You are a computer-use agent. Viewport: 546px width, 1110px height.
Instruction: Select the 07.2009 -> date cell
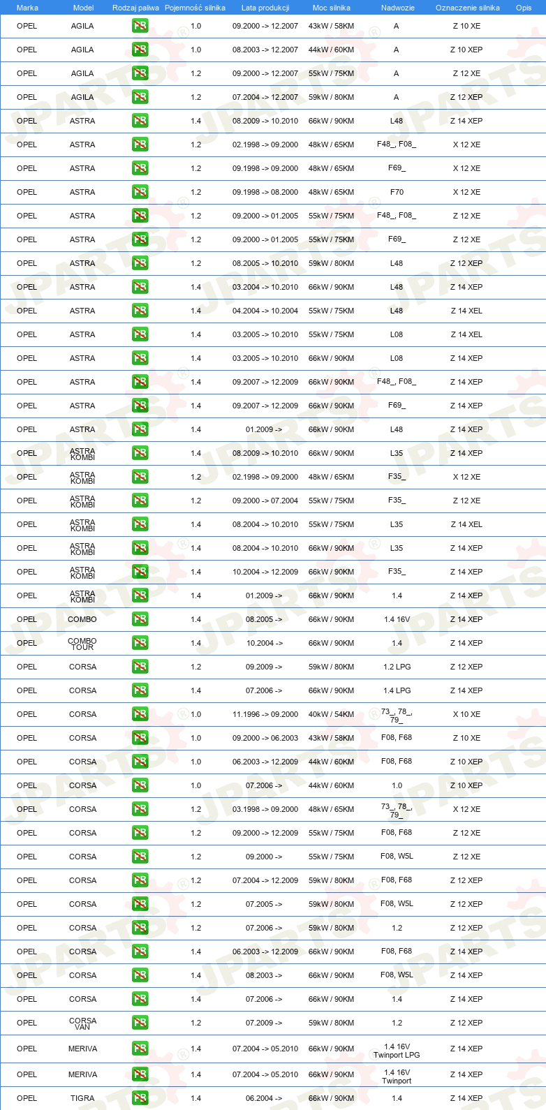tap(264, 1023)
